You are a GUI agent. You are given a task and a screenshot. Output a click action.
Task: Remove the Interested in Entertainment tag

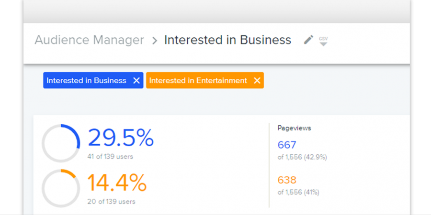(x=257, y=81)
